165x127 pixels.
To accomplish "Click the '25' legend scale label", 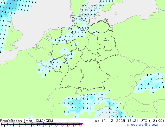I will [50, 126].
